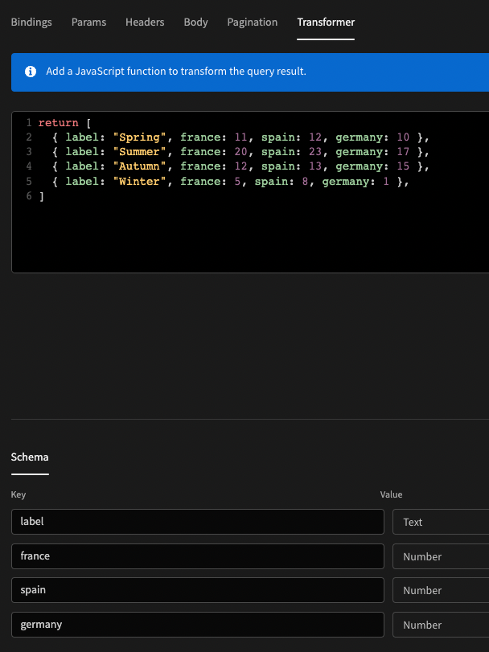489x652 pixels.
Task: Click the Key column header
Action: pyautogui.click(x=18, y=494)
